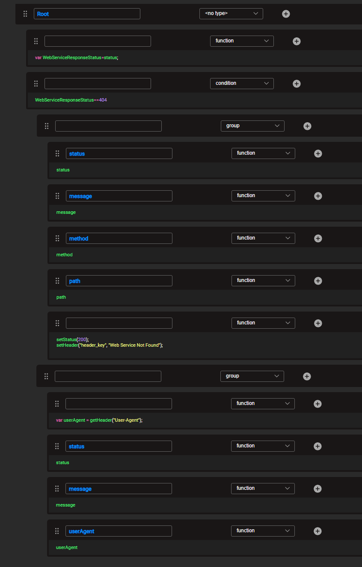Grab the drag handle of the Root row
Screen dimensions: 362x567
tap(25, 14)
